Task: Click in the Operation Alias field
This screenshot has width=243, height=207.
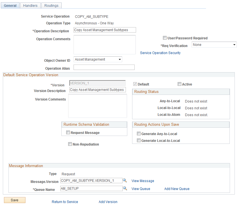Action: [104, 67]
